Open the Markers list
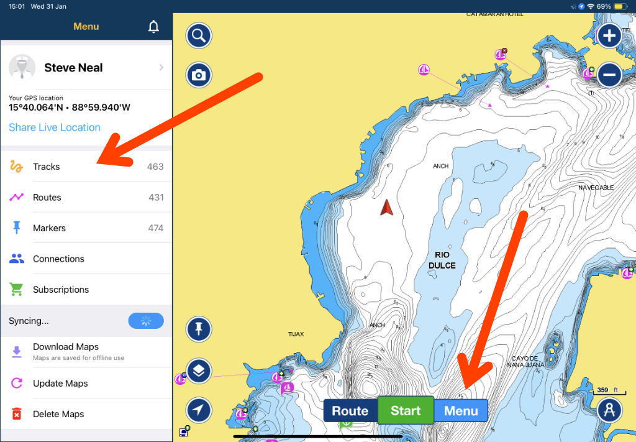The width and height of the screenshot is (636, 442). (x=86, y=228)
